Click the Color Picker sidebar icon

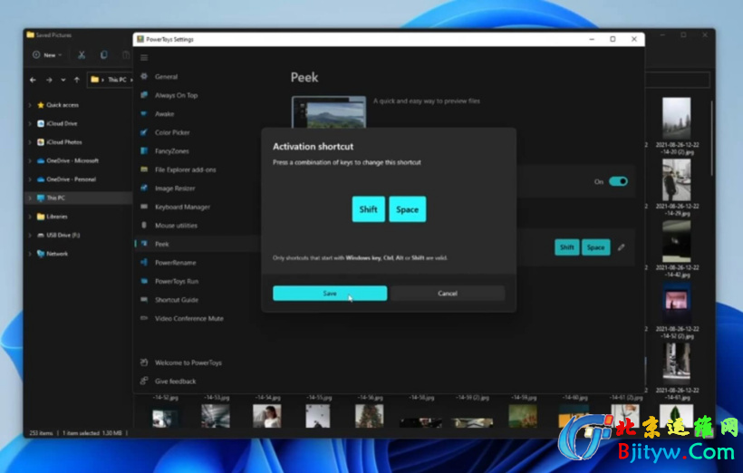(144, 132)
